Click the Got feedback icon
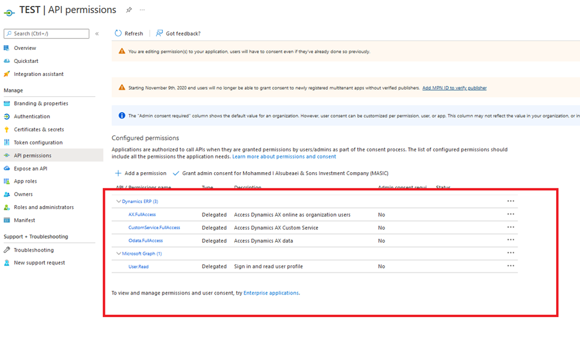The image size is (580, 345). coord(159,33)
